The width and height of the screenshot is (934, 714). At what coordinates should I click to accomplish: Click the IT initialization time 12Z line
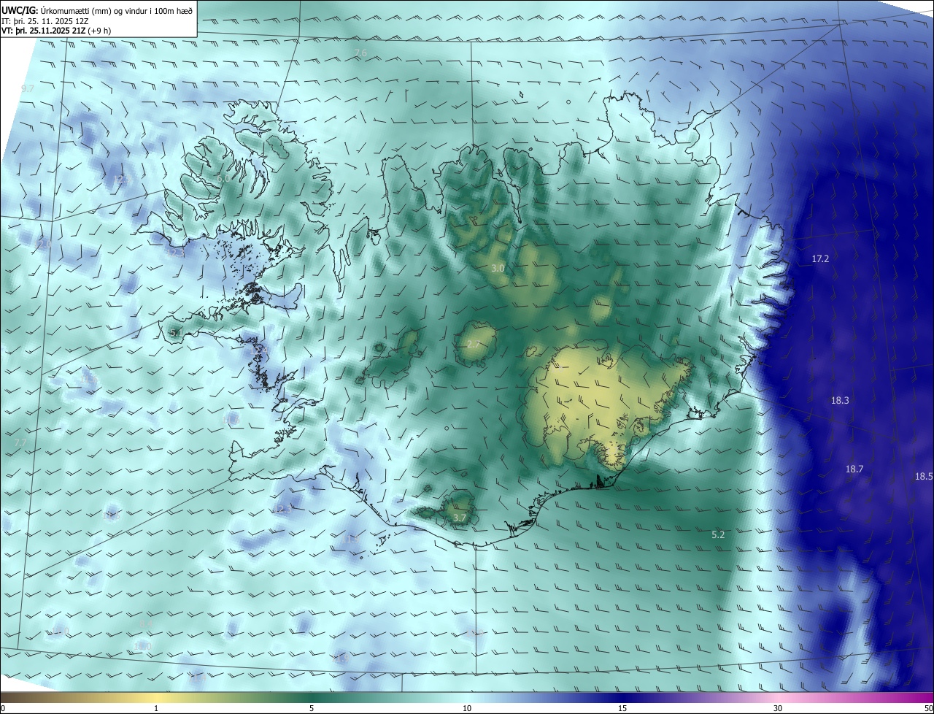tap(45, 21)
